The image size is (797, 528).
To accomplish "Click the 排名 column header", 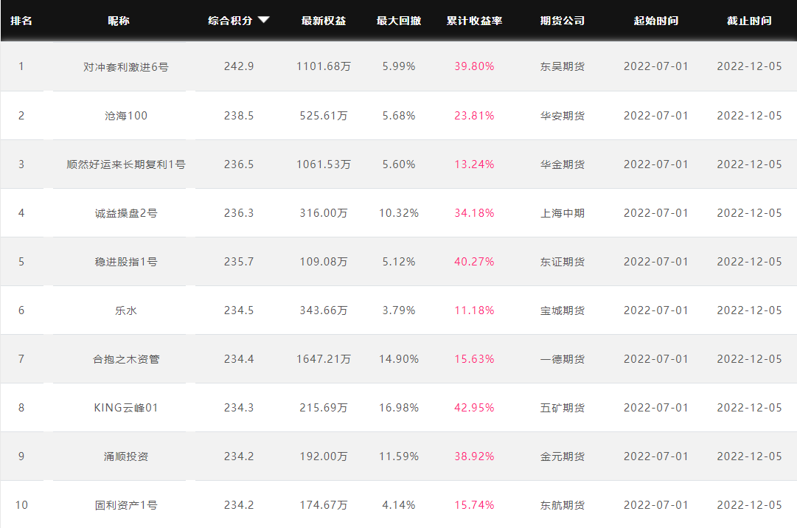I will tap(21, 21).
